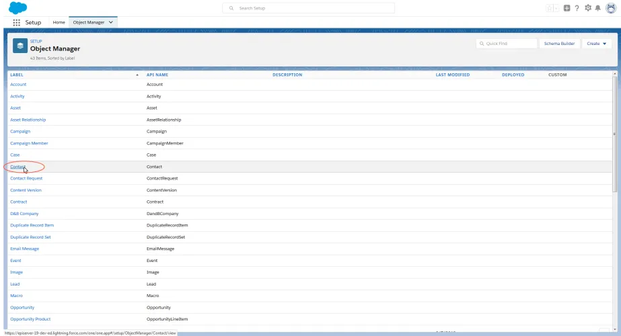
Task: Open the Campaign object link
Action: tap(20, 132)
